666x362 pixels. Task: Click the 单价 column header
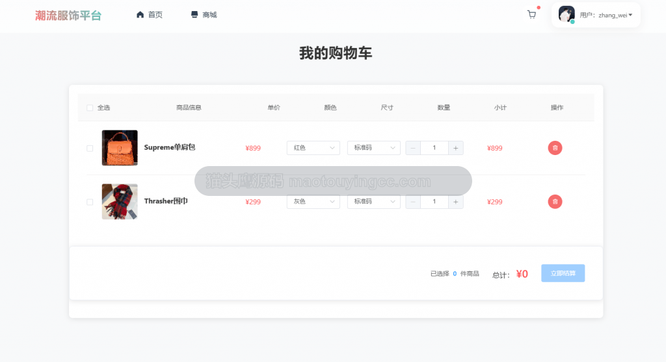click(x=274, y=108)
